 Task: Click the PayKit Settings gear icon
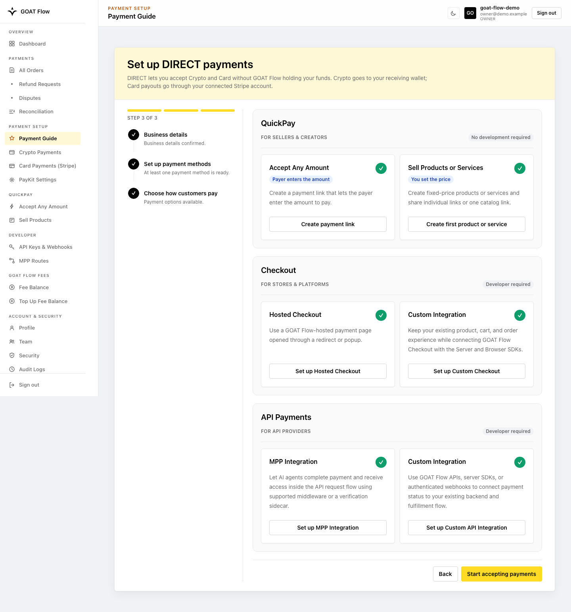pyautogui.click(x=12, y=180)
